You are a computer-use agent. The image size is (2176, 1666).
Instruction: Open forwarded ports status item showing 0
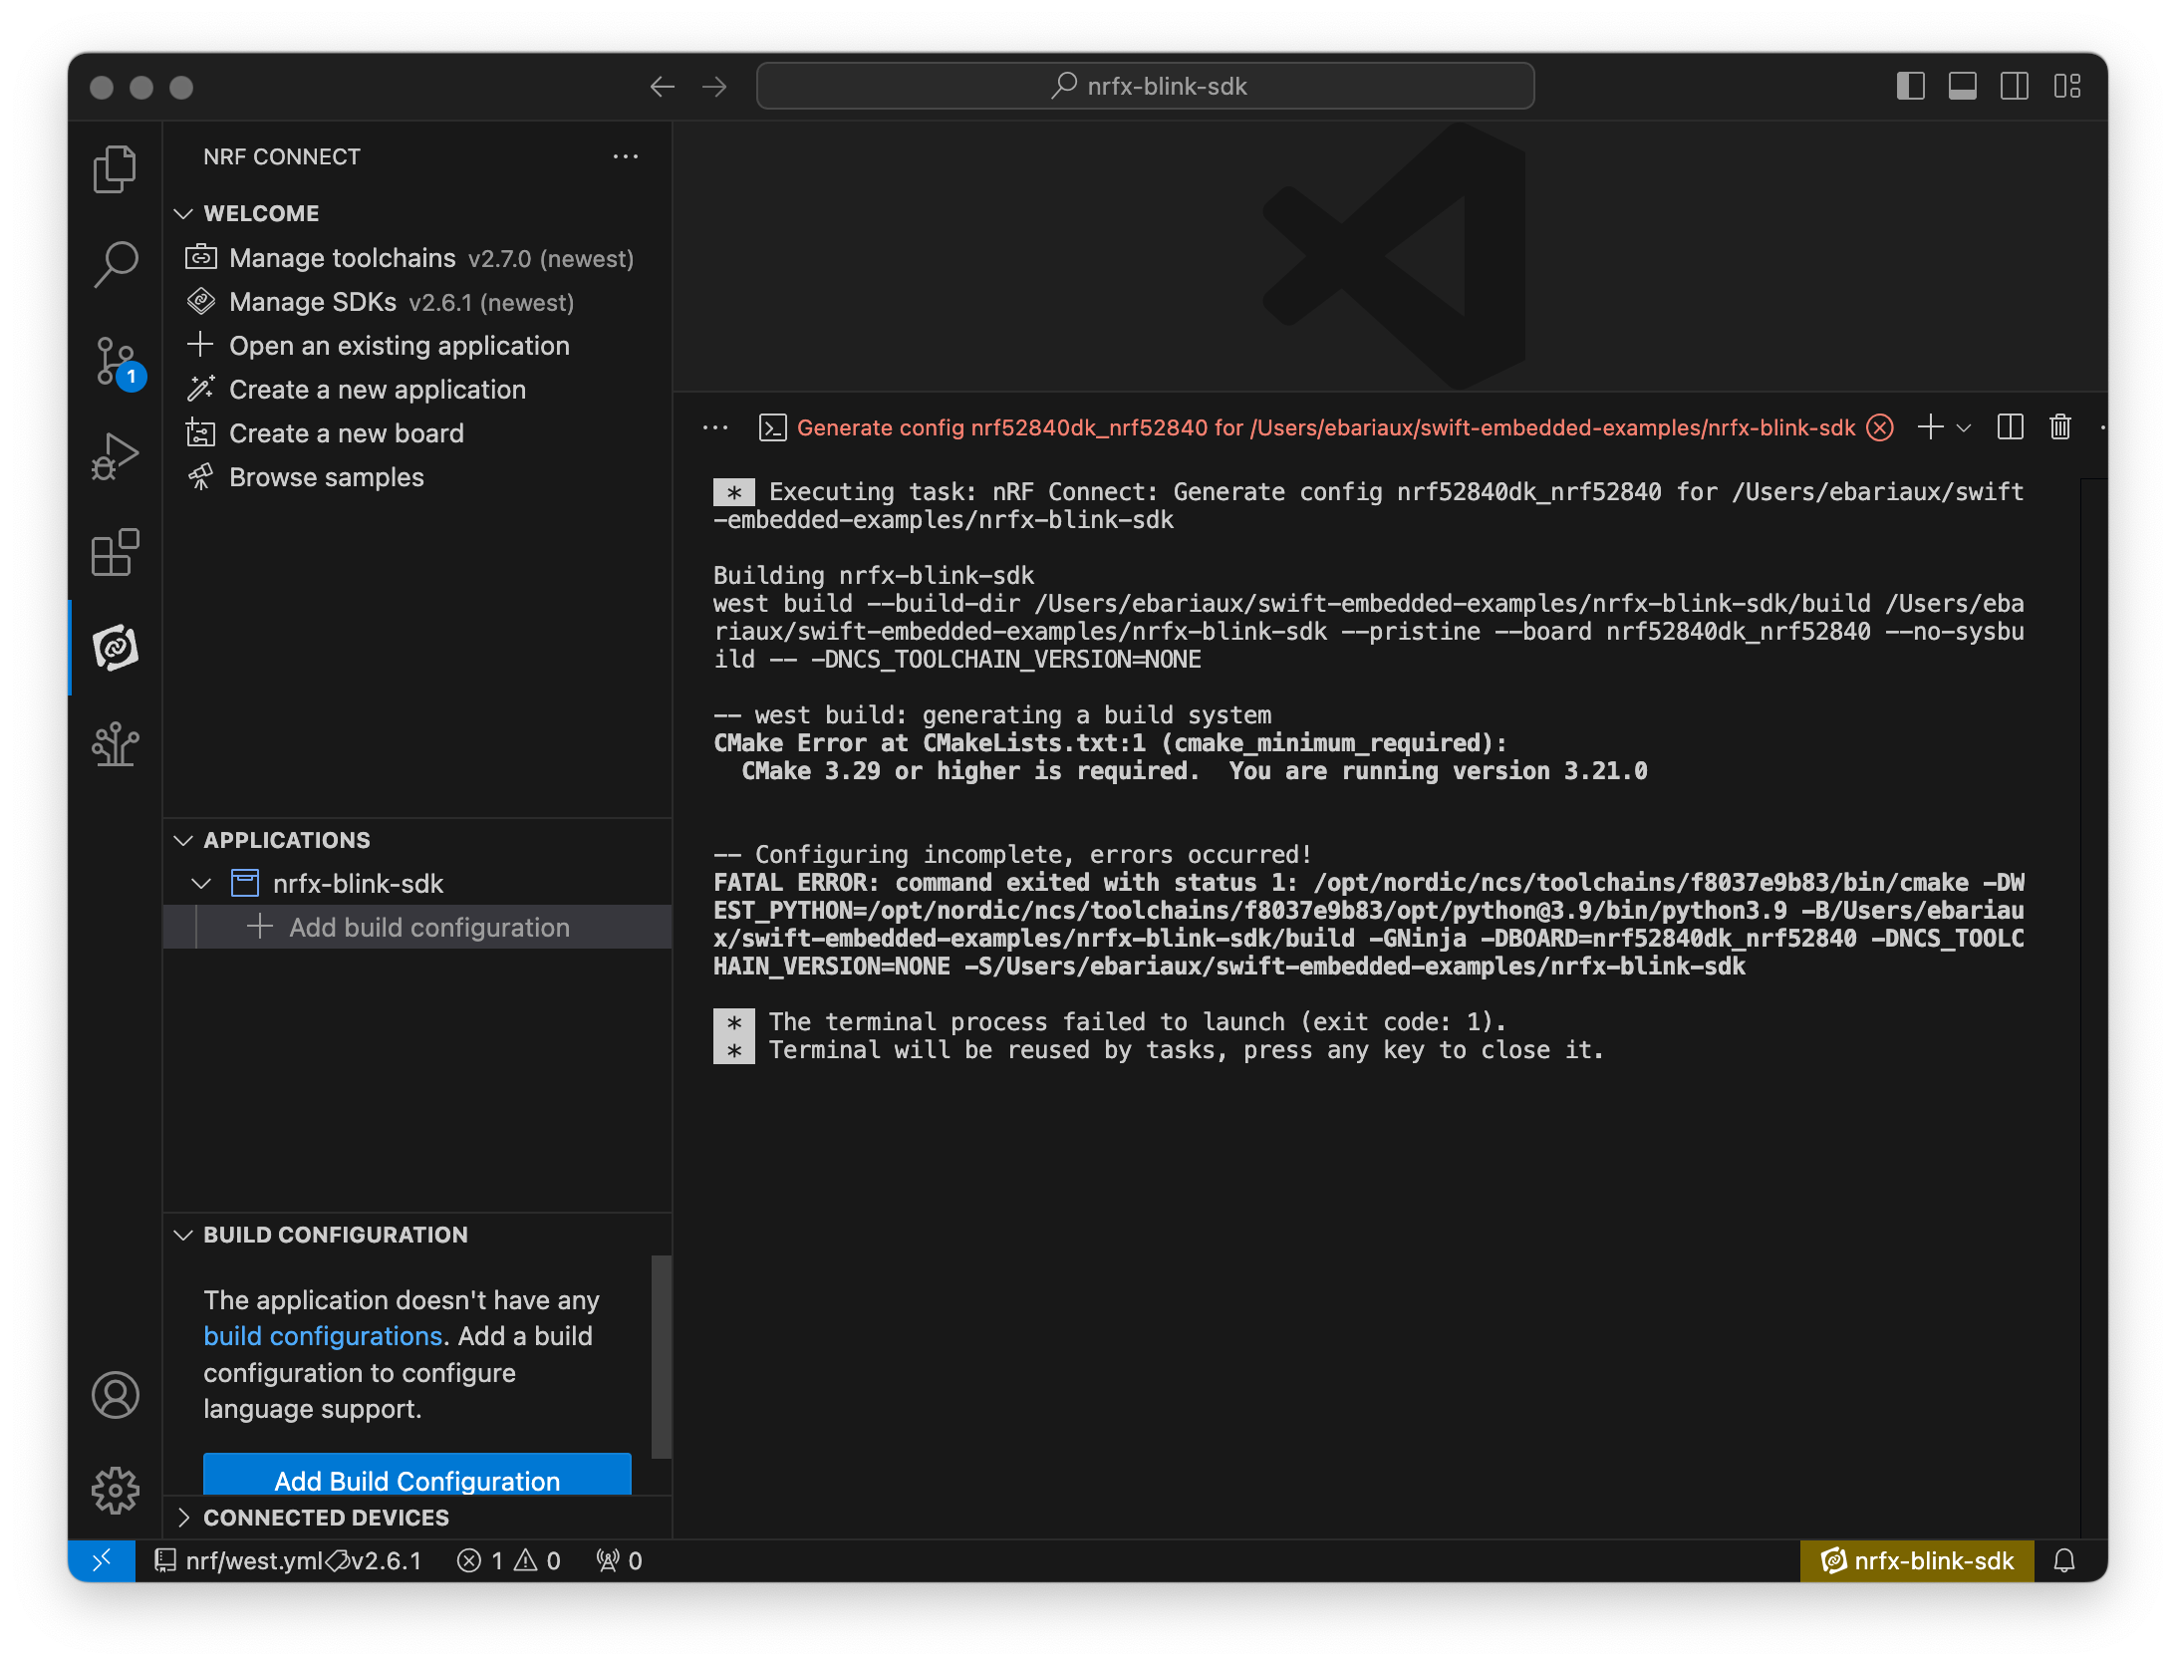(619, 1560)
